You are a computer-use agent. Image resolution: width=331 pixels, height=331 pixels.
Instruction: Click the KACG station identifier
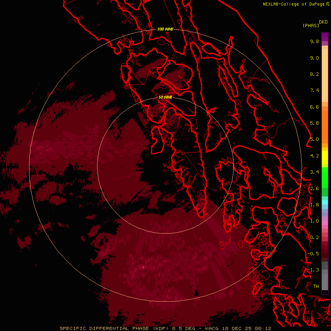click(x=212, y=328)
